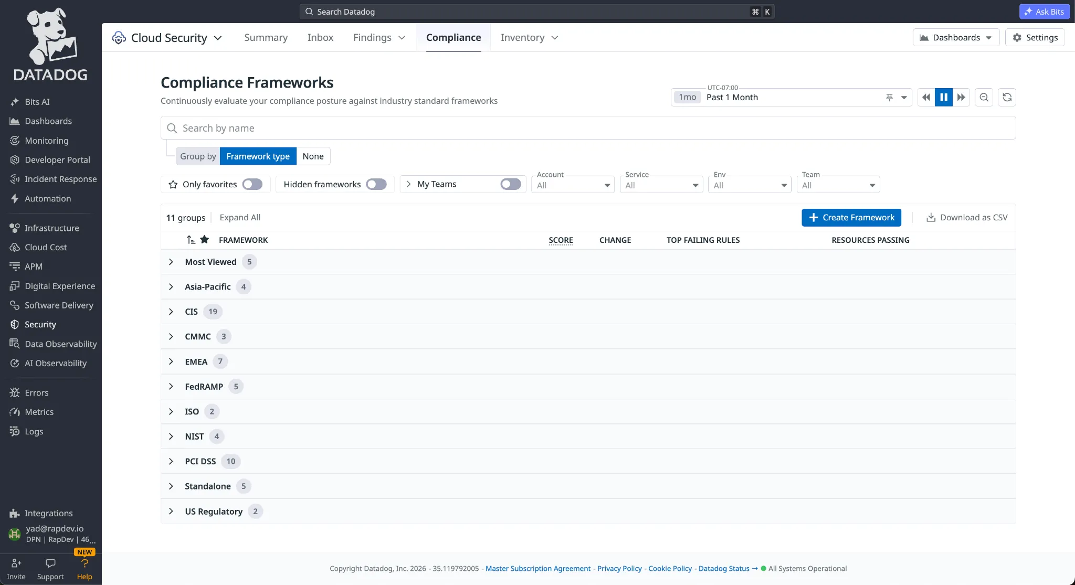The width and height of the screenshot is (1075, 585).
Task: Switch to the Inbox tab
Action: point(321,37)
